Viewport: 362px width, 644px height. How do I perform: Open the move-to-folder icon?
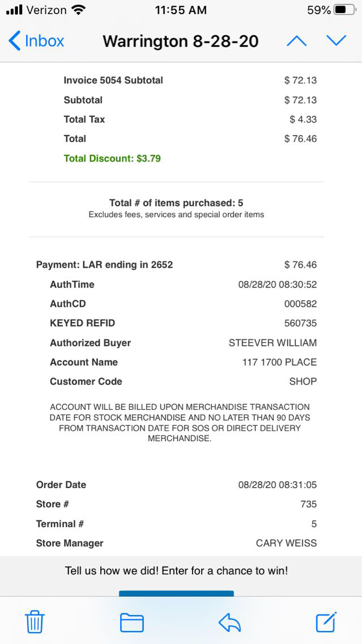(x=131, y=622)
